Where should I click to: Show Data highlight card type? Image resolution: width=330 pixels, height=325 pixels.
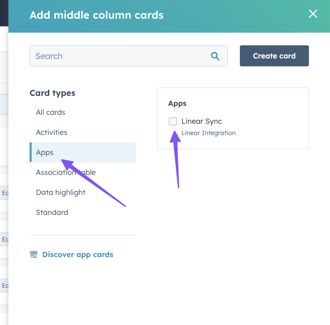(61, 193)
